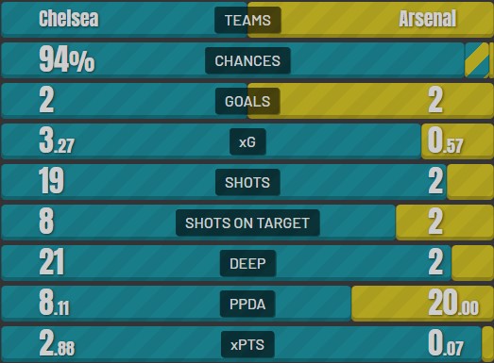Select the SHOTS label badge
The height and width of the screenshot is (363, 494).
point(247,183)
